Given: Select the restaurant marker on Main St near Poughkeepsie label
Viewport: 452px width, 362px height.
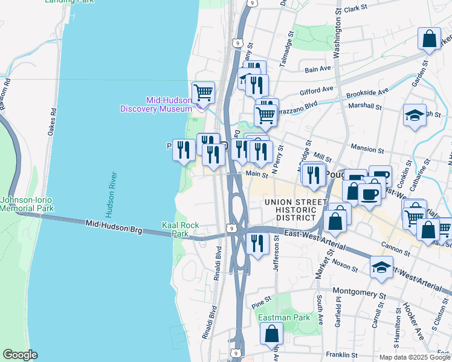Looking at the screenshot, I should coord(314,176).
